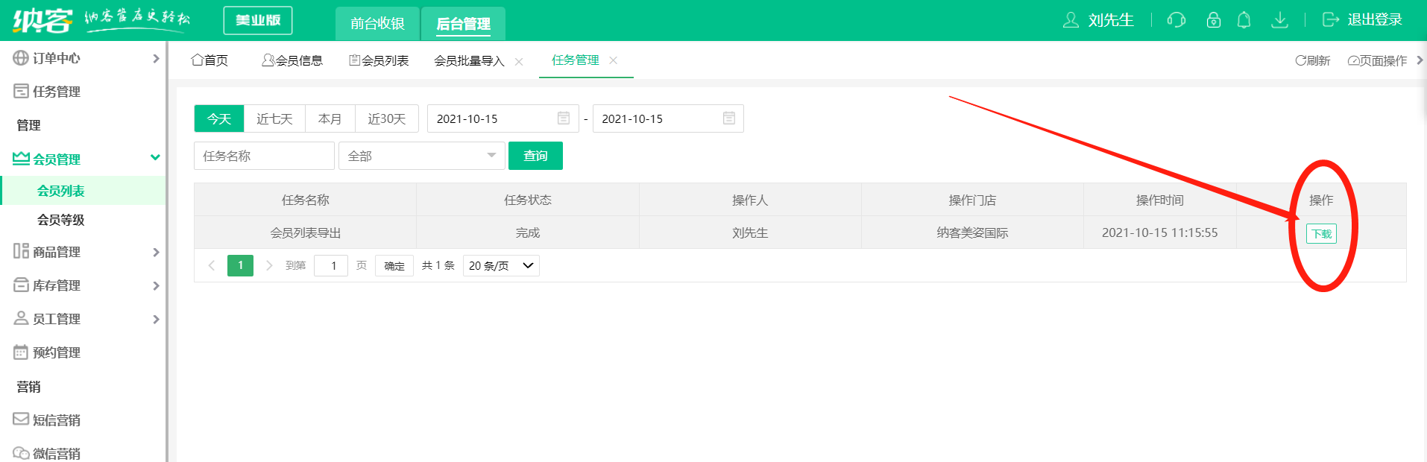Click the 任务名称 input field
This screenshot has height=462, width=1427.
coord(264,156)
